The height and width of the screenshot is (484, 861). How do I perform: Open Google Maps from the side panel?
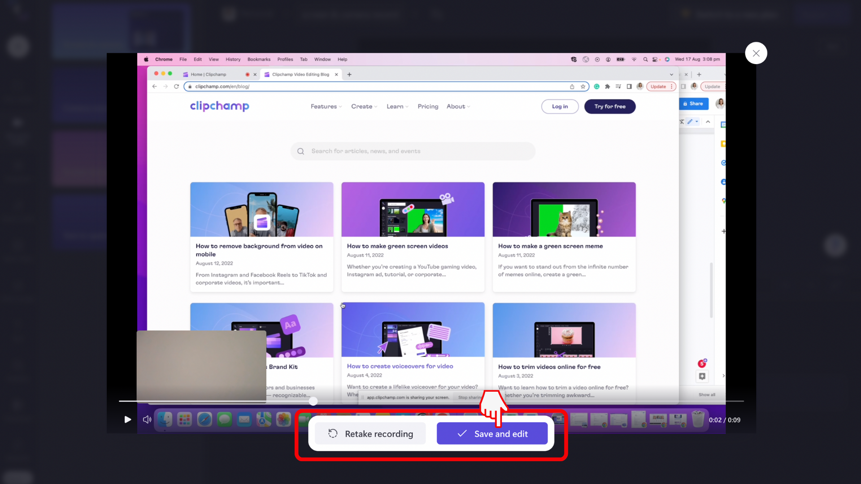723,201
